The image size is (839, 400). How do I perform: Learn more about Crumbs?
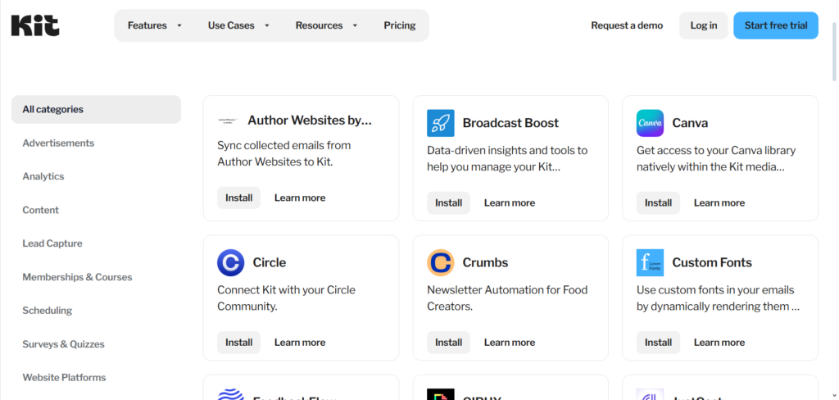(x=510, y=342)
